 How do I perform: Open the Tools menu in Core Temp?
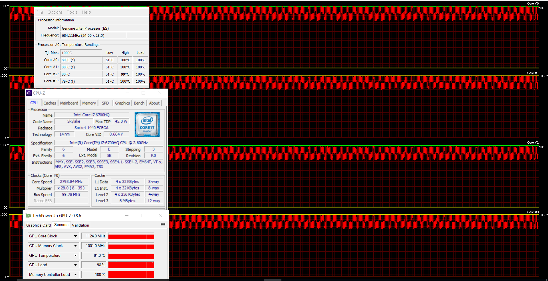point(72,12)
